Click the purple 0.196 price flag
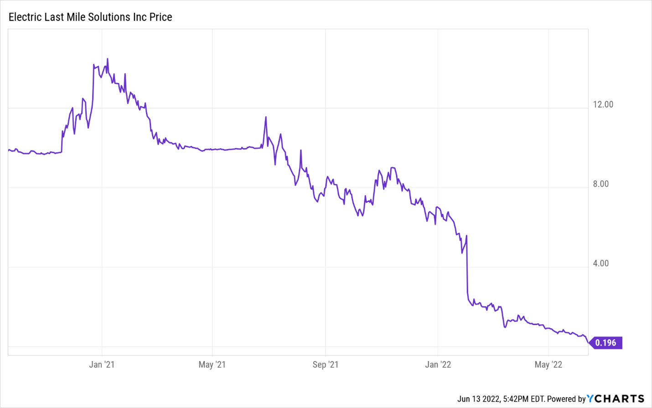This screenshot has height=408, width=652. 605,343
